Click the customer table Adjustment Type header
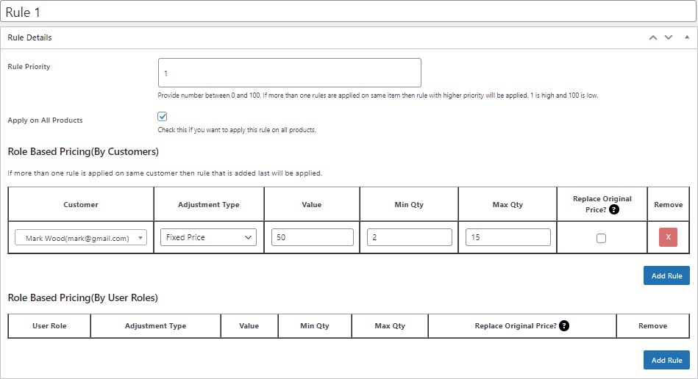Viewport: 698px width, 379px height. coord(209,204)
